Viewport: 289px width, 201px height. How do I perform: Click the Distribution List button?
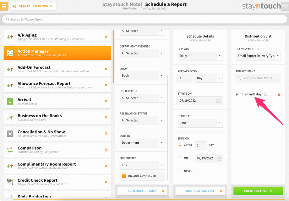(200, 191)
